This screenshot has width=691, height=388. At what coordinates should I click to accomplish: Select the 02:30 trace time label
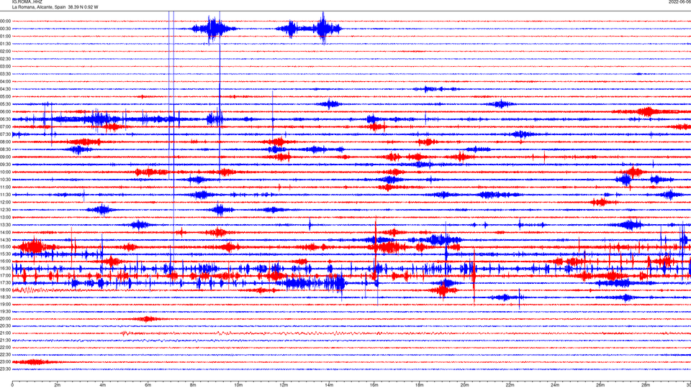(x=5, y=58)
